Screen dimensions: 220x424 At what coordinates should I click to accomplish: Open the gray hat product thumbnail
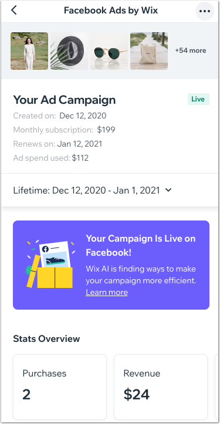(69, 51)
